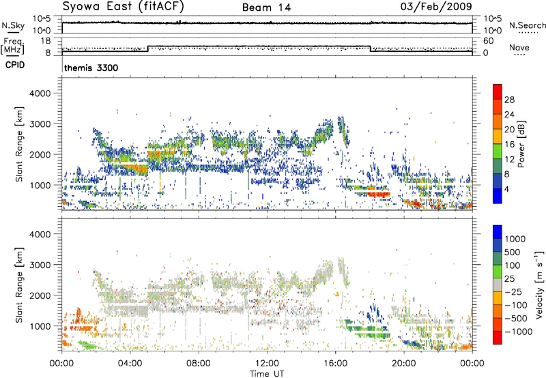Image resolution: width=546 pixels, height=378 pixels.
Task: Click the 'Freq. [MHz]' axis label
Action: click(12, 46)
